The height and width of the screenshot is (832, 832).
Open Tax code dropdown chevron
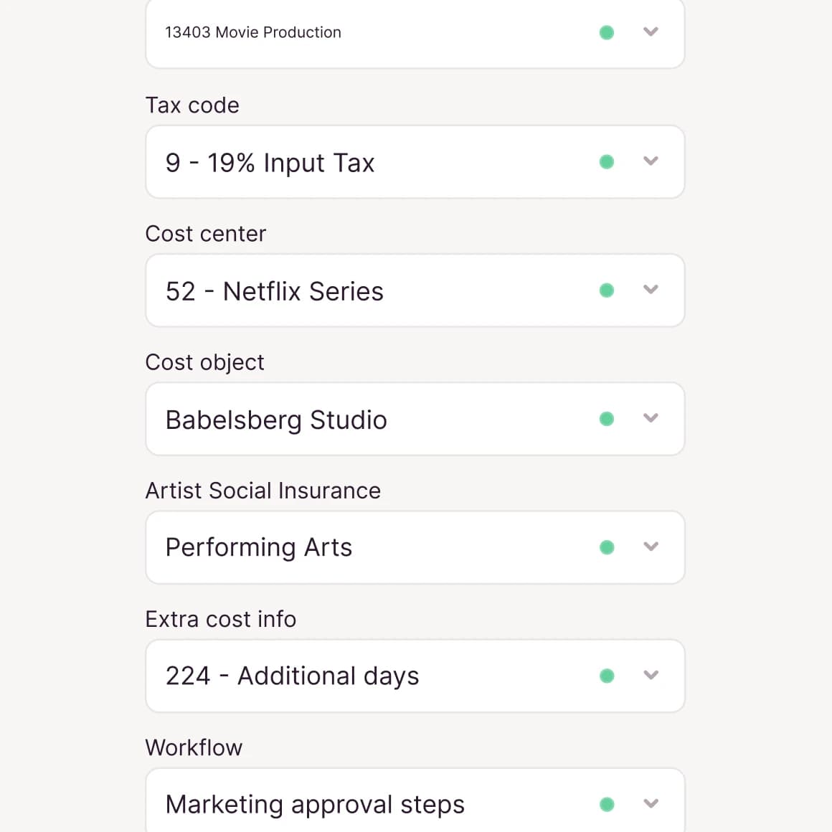pyautogui.click(x=651, y=161)
